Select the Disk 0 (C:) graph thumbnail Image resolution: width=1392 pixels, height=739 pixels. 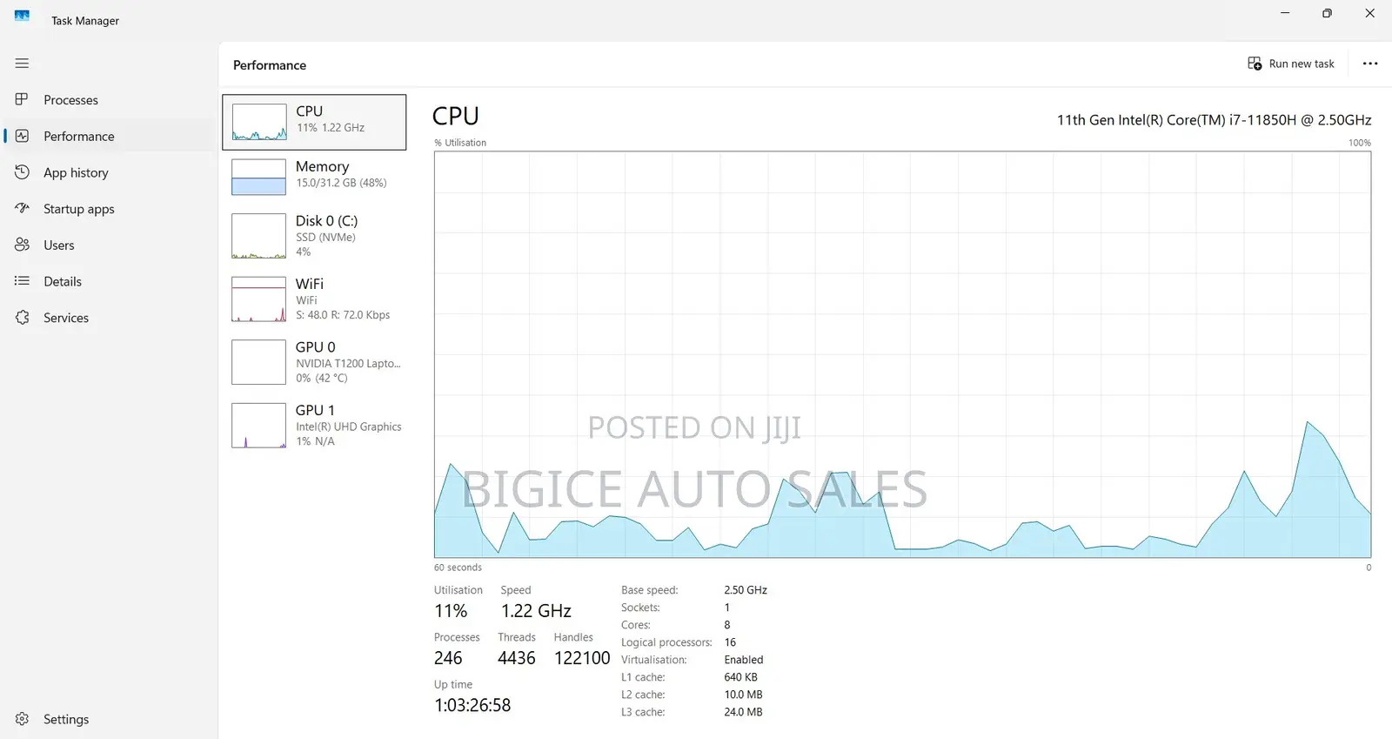click(x=258, y=236)
